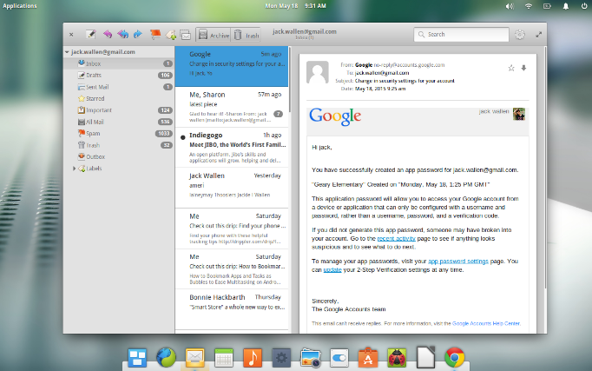Star the open Google message

tap(511, 68)
